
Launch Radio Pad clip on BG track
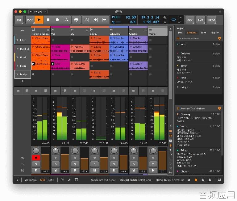[73, 64]
